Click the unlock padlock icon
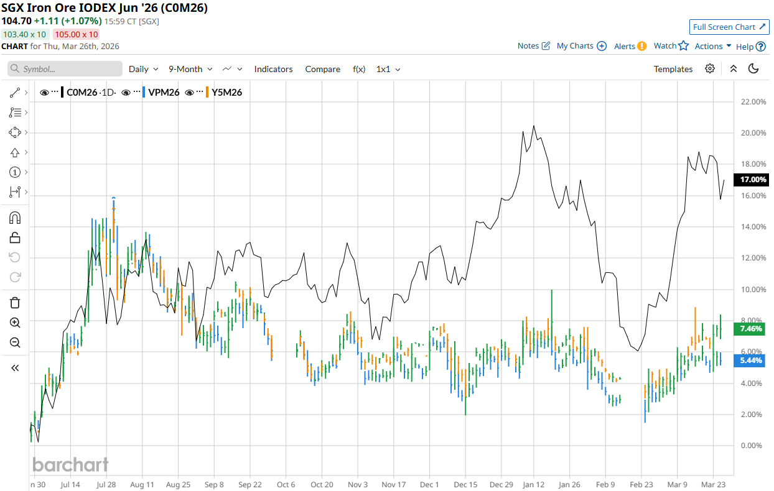The height and width of the screenshot is (491, 774). click(x=16, y=237)
